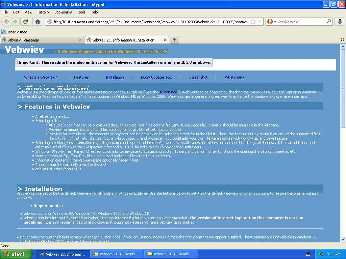Screen dimensions: 346x259
Task: Open the Edit menu
Action: click(16, 12)
